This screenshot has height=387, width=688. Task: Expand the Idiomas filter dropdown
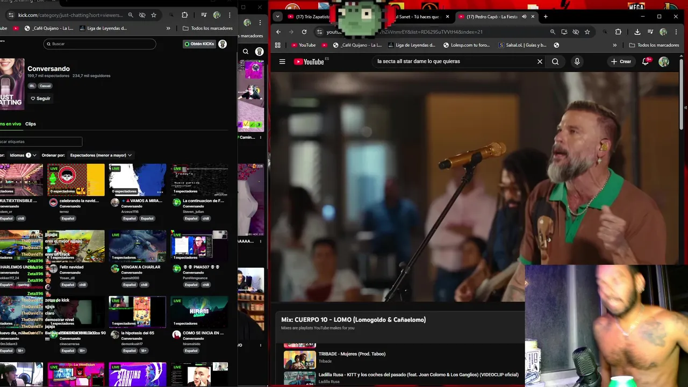click(23, 155)
